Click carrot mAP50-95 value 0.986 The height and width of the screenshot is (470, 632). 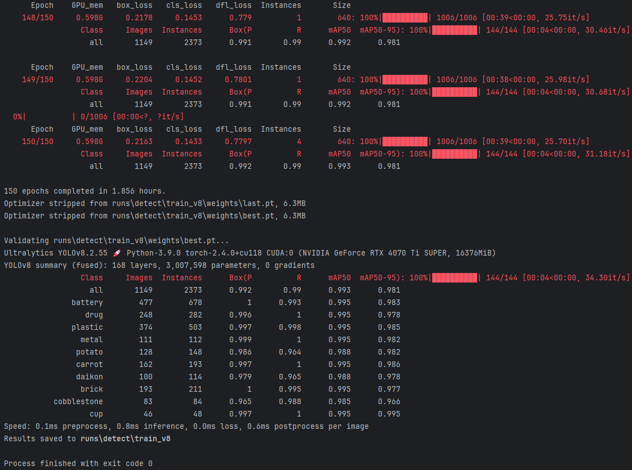coord(389,365)
